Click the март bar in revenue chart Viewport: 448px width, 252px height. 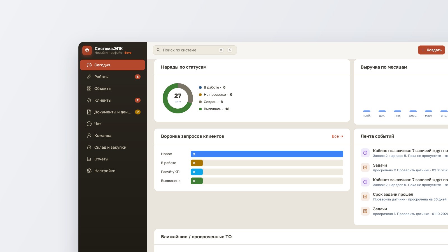pos(428,111)
